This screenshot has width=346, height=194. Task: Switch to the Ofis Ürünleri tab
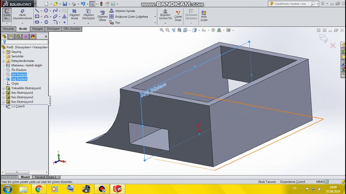pos(72,29)
